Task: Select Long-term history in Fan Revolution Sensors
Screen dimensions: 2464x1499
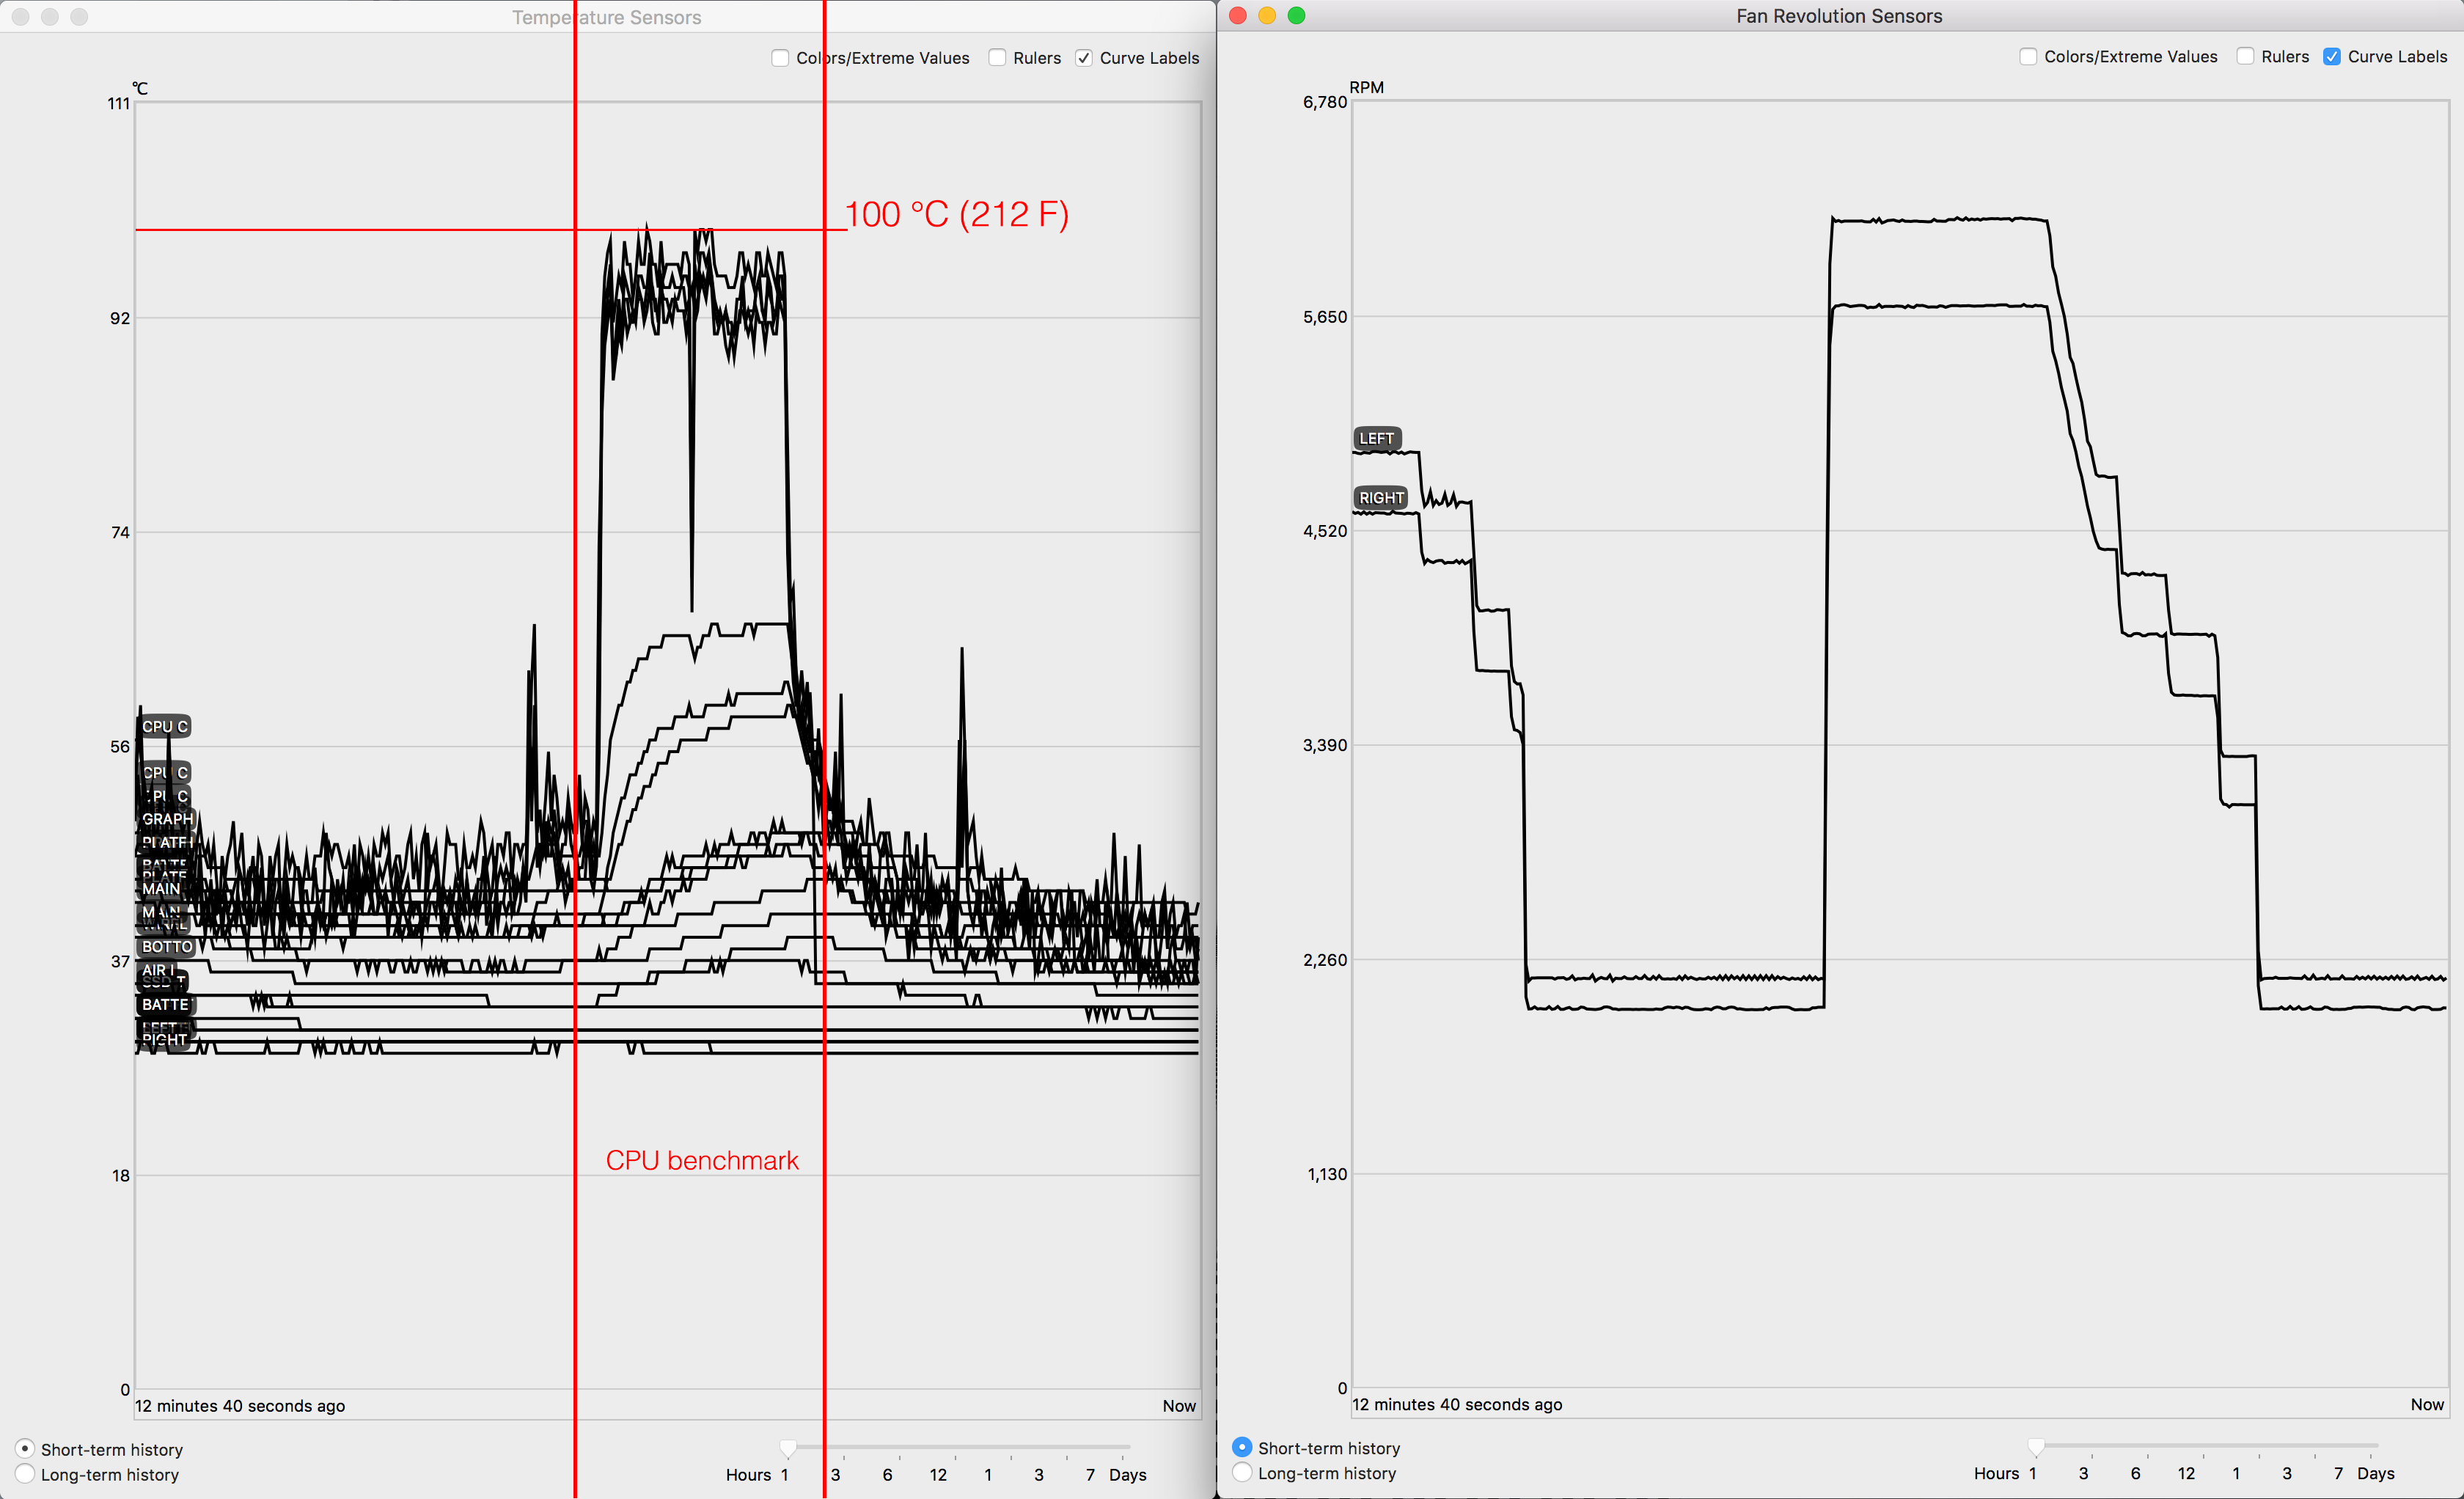Action: (x=1242, y=1472)
